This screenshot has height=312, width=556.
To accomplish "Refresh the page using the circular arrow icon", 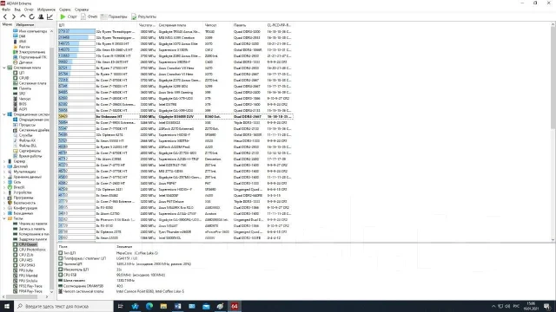I will [32, 16].
